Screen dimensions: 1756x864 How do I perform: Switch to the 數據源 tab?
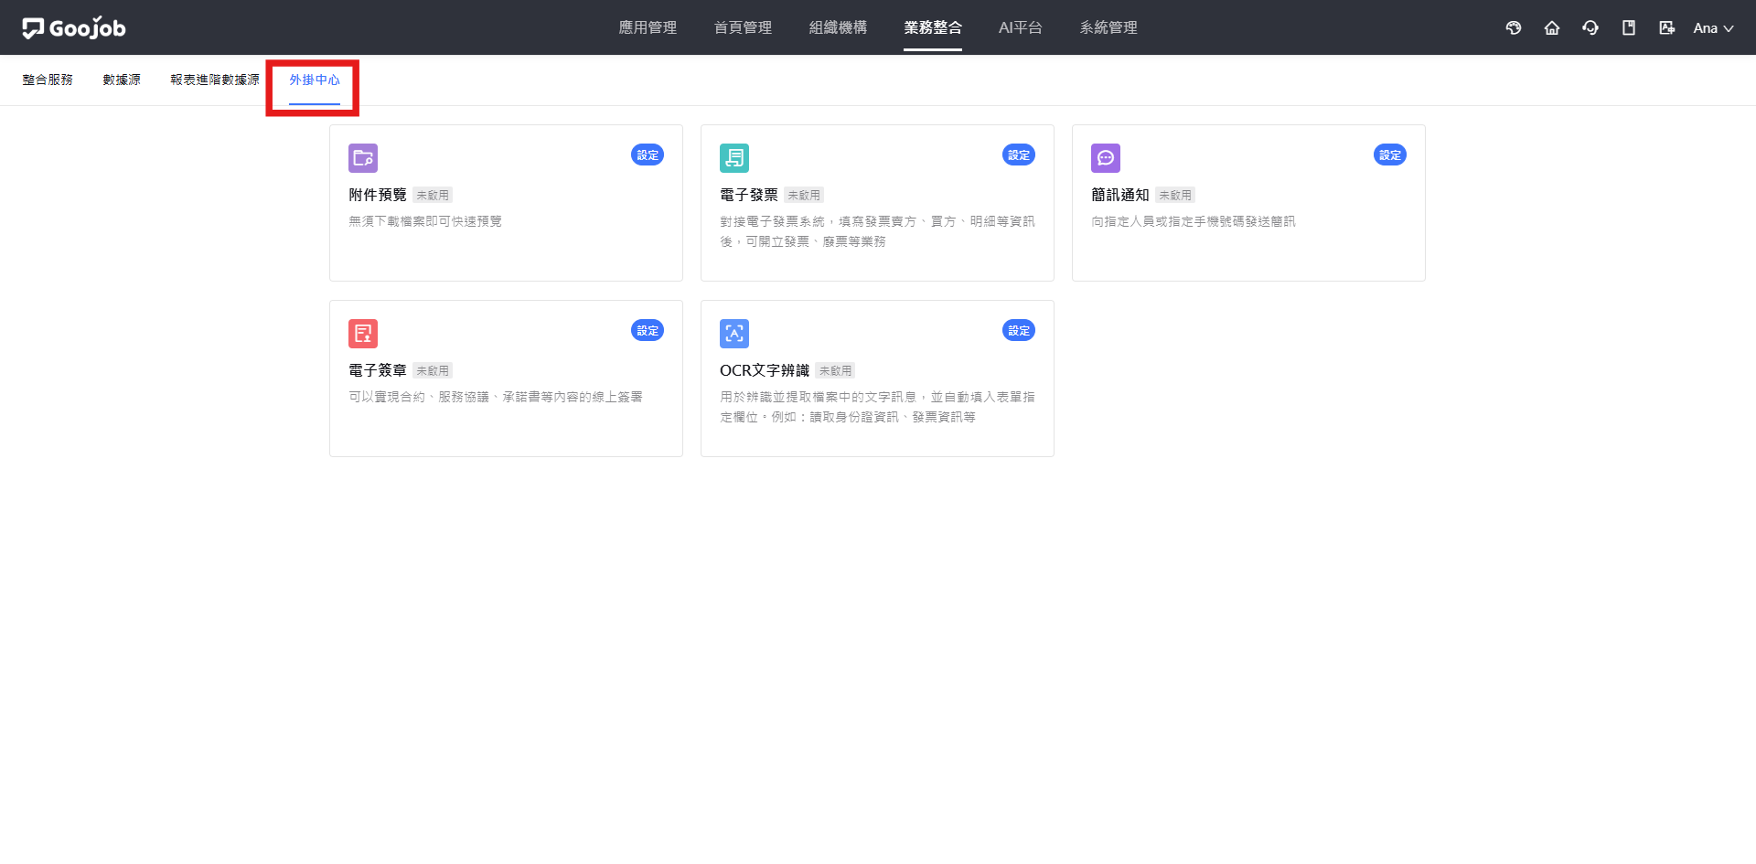click(122, 80)
